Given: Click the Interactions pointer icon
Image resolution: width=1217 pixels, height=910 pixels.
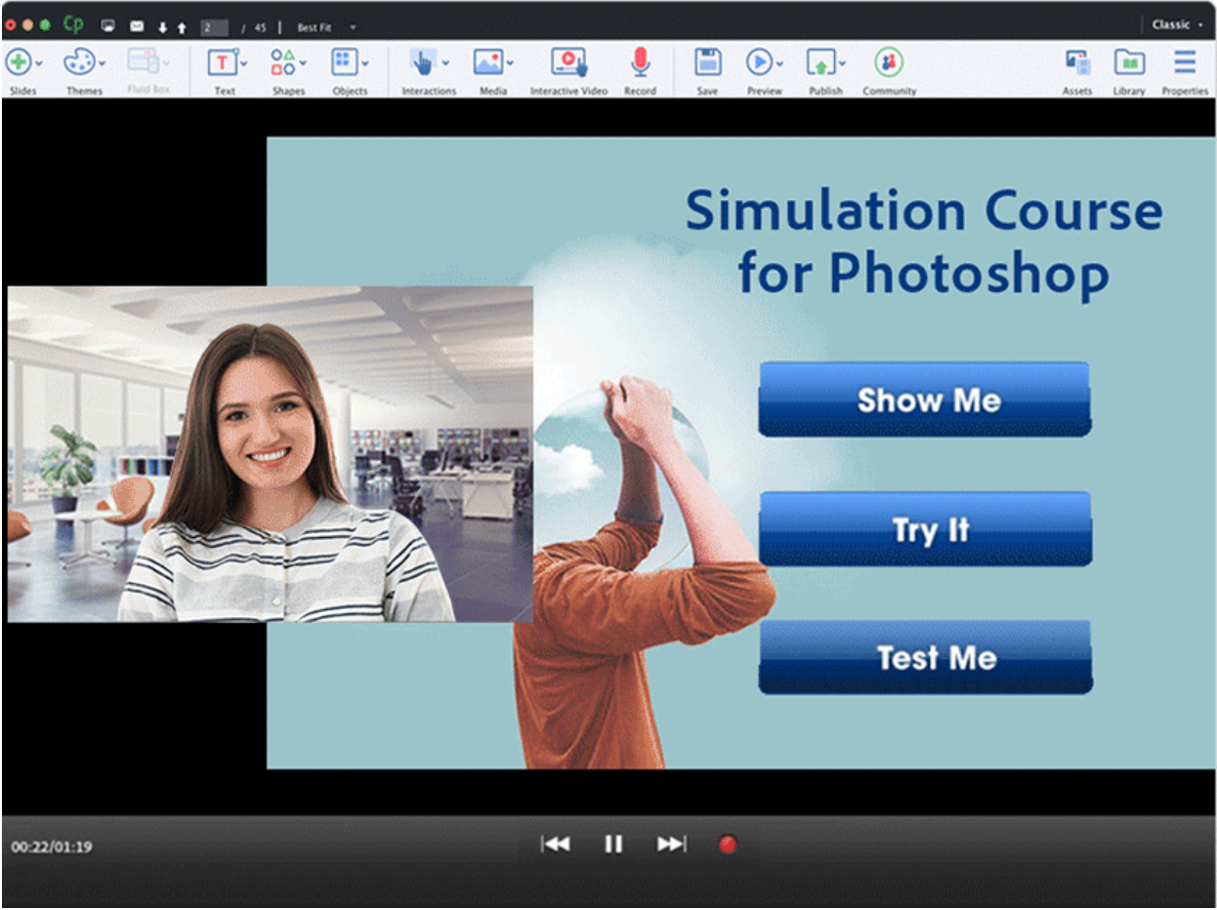Looking at the screenshot, I should click(x=422, y=62).
